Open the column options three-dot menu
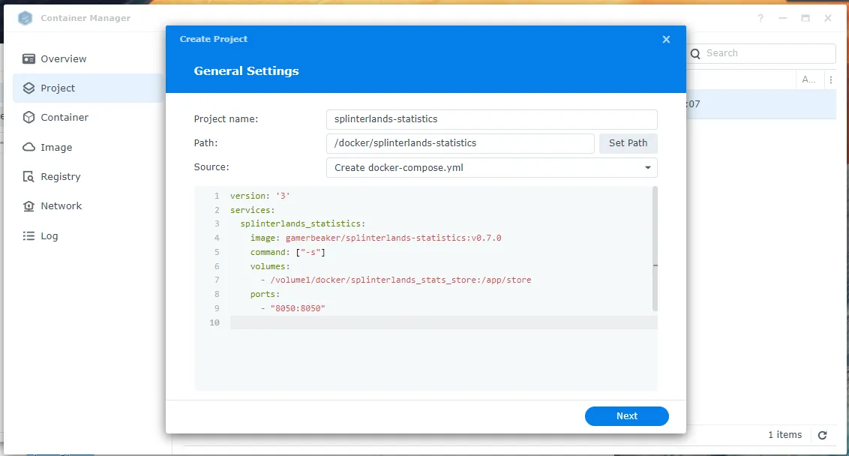 pos(830,79)
